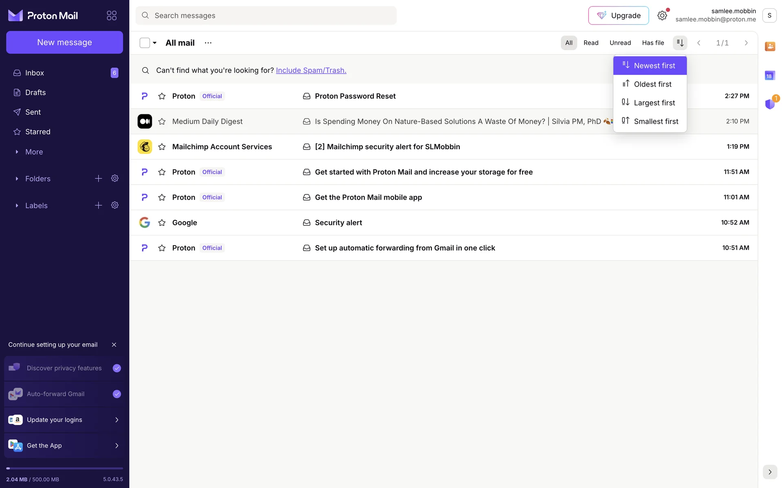Screen dimensions: 782x488
Task: Tick the select all messages checkbox
Action: (145, 43)
